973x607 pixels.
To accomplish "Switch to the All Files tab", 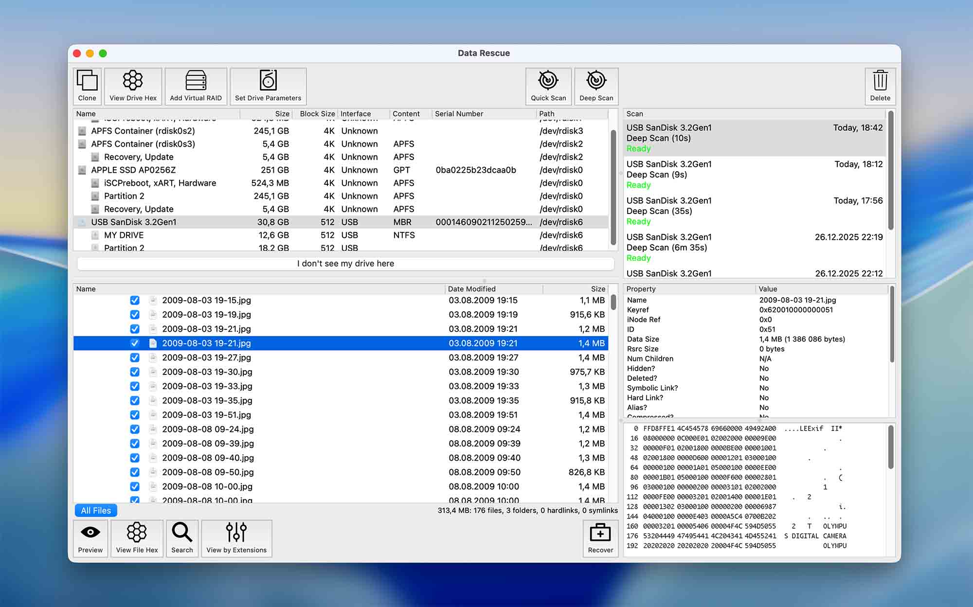I will [95, 510].
